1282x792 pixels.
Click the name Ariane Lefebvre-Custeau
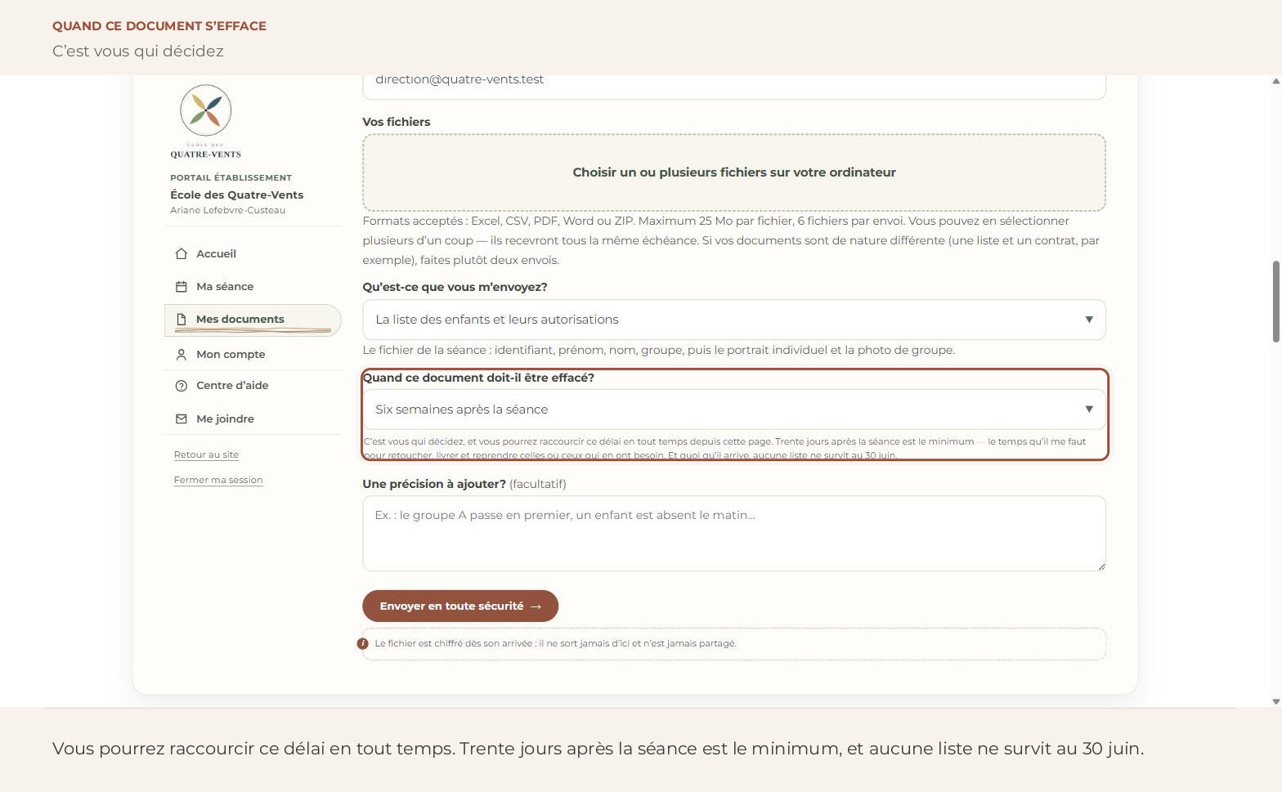[x=228, y=210]
